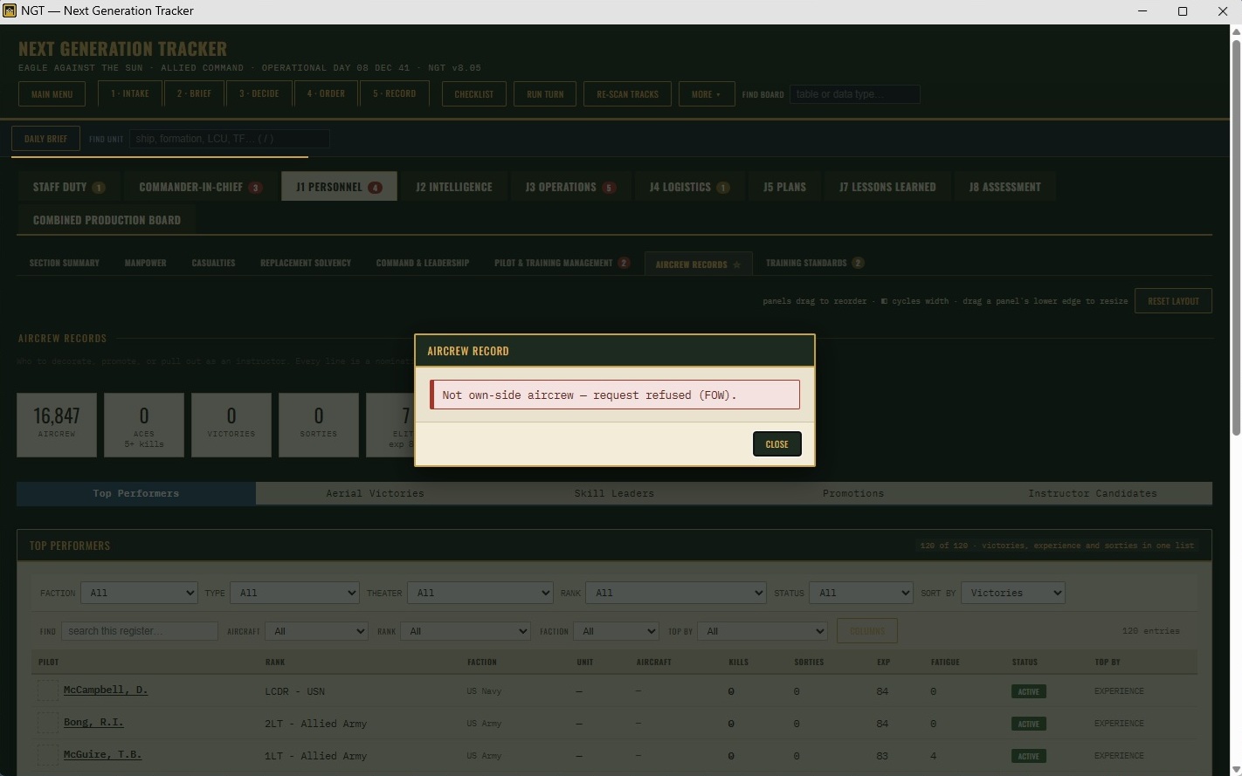
Task: Click the Columns button
Action: tap(867, 631)
